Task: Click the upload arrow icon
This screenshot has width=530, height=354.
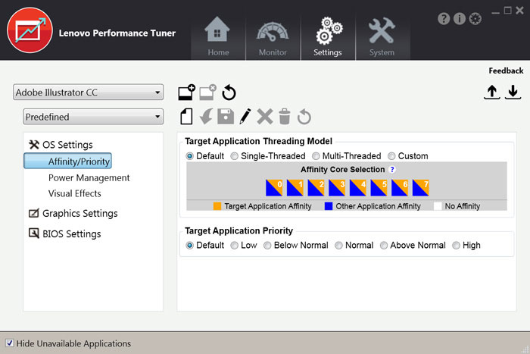Action: (492, 92)
